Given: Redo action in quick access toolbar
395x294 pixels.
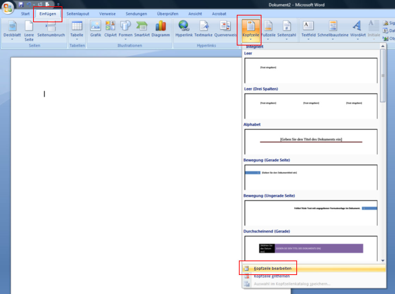Looking at the screenshot, I should [x=40, y=5].
